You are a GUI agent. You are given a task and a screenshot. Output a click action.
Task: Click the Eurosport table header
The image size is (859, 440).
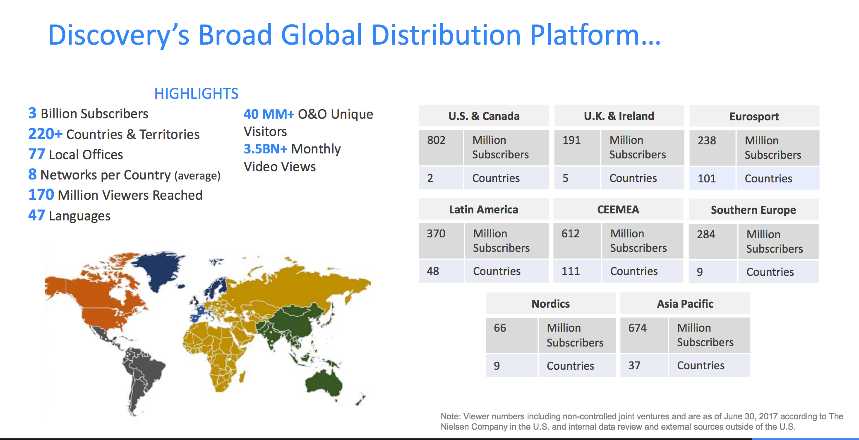pyautogui.click(x=754, y=116)
